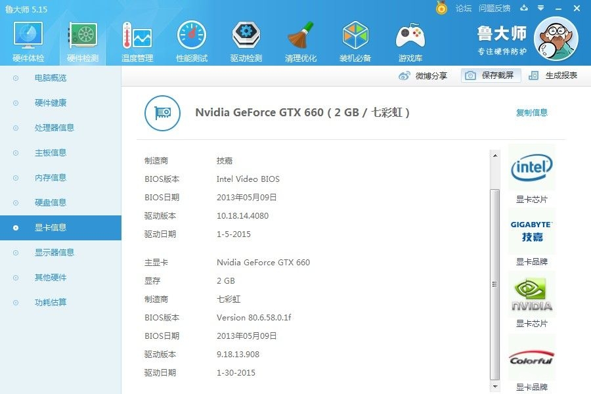The width and height of the screenshot is (591, 394).
Task: Click driver version 9.18.13.908
Action: tap(238, 355)
